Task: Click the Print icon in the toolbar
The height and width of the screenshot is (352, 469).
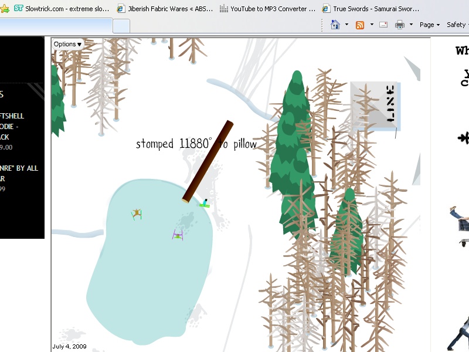Action: [400, 25]
